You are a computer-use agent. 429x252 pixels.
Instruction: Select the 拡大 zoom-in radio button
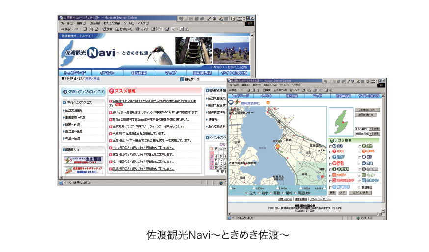(247, 193)
